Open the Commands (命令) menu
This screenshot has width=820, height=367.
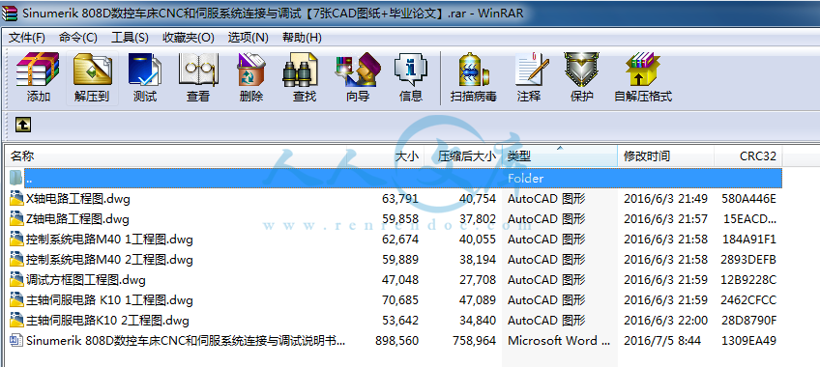[78, 38]
